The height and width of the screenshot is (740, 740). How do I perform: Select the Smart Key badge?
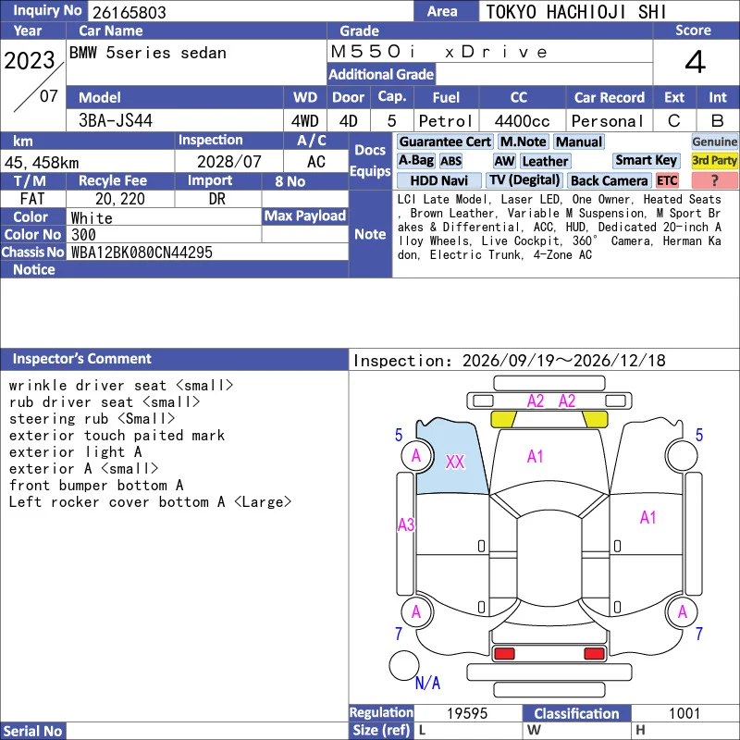point(647,161)
